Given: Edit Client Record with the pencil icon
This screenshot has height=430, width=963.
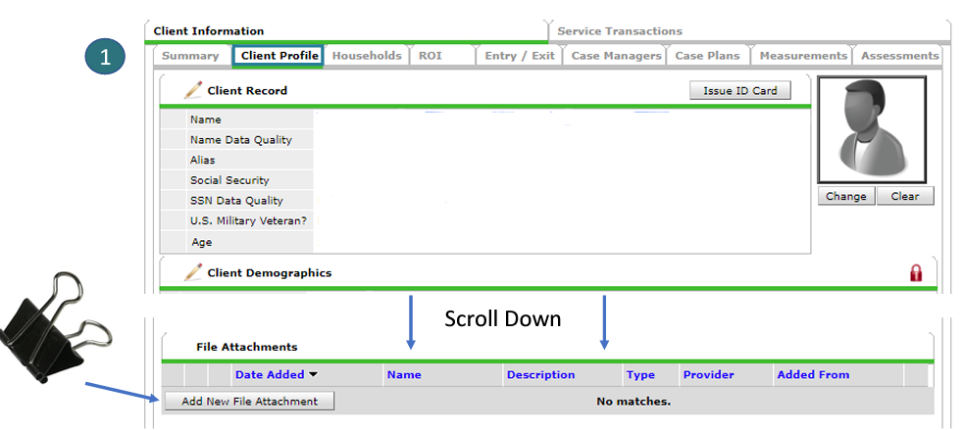Looking at the screenshot, I should point(193,90).
